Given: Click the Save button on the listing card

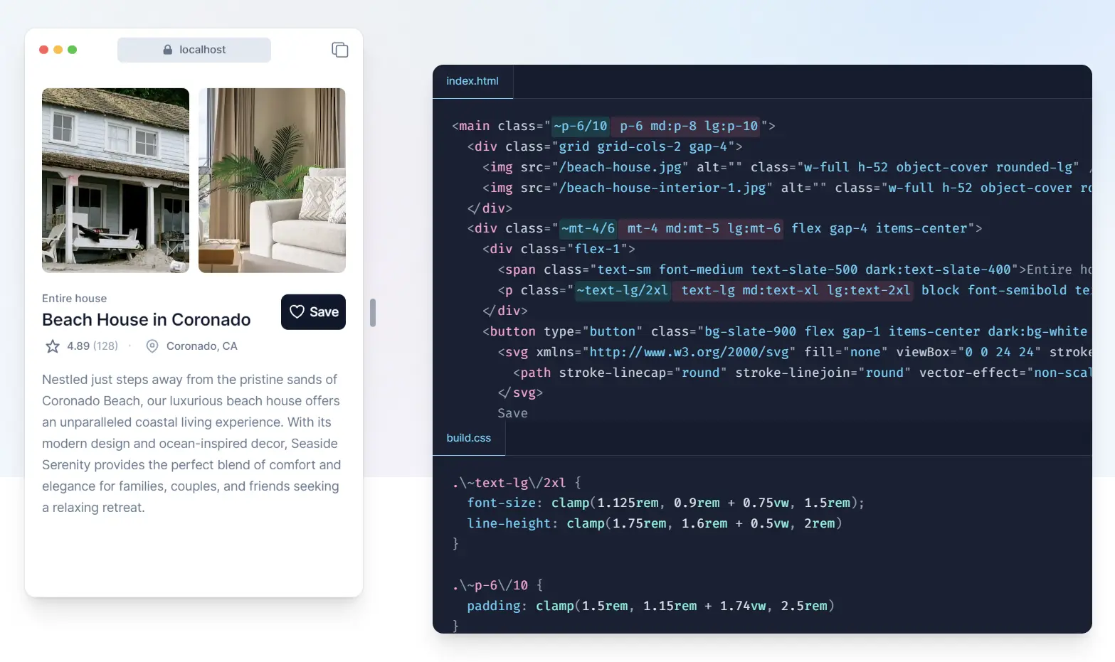Looking at the screenshot, I should click(x=313, y=311).
